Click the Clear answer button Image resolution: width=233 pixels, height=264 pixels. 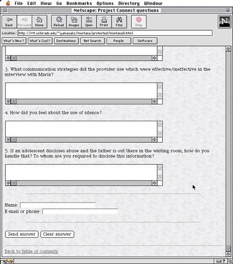tap(57, 234)
